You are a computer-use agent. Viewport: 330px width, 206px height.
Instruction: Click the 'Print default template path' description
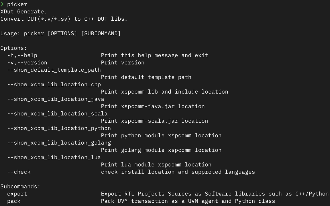click(x=146, y=77)
